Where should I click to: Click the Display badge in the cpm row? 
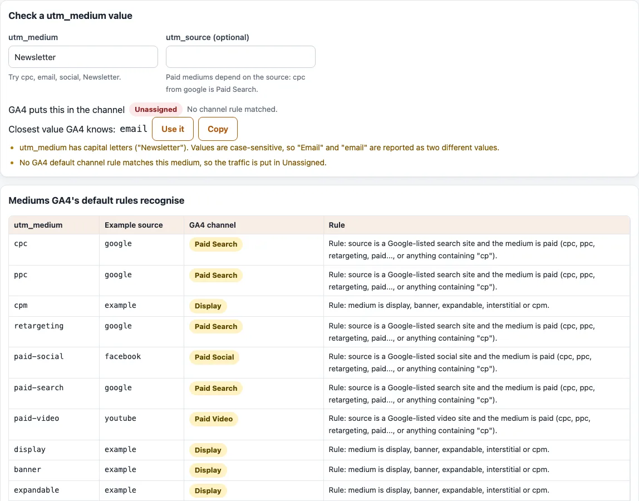click(208, 306)
